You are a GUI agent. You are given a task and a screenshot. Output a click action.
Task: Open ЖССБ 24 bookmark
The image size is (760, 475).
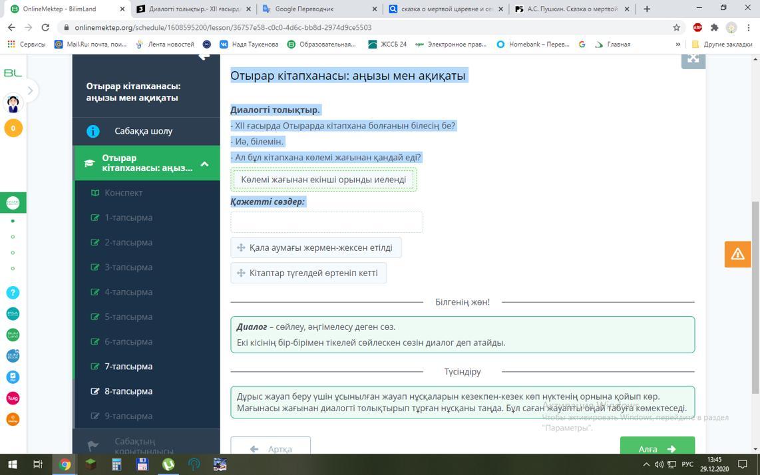click(387, 44)
